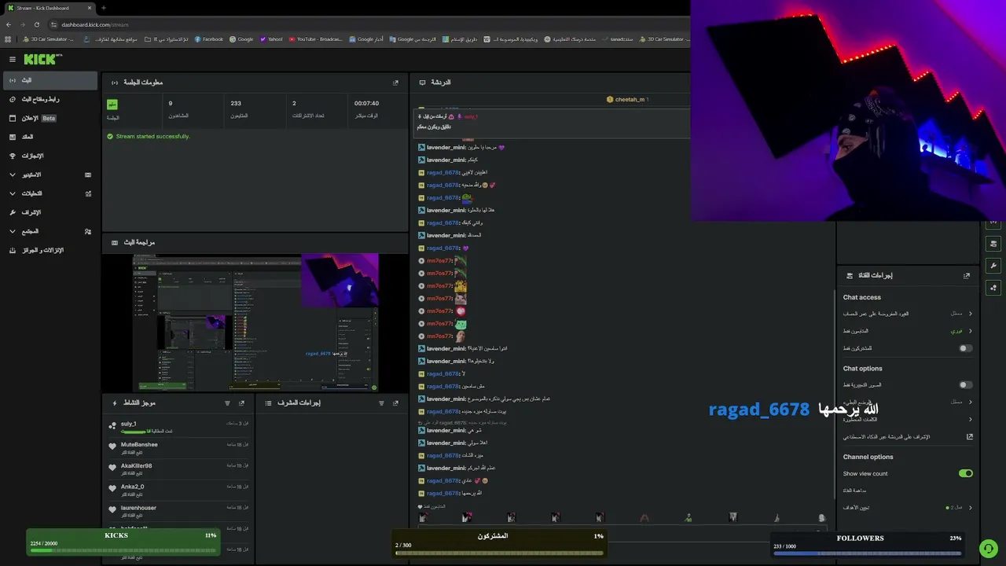Toggle subscribers-only chat (المشتركون فقط)
The width and height of the screenshot is (1006, 566).
coord(966,348)
